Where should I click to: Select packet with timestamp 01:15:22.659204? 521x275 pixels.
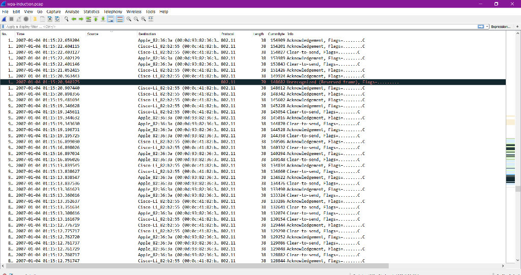(253, 40)
